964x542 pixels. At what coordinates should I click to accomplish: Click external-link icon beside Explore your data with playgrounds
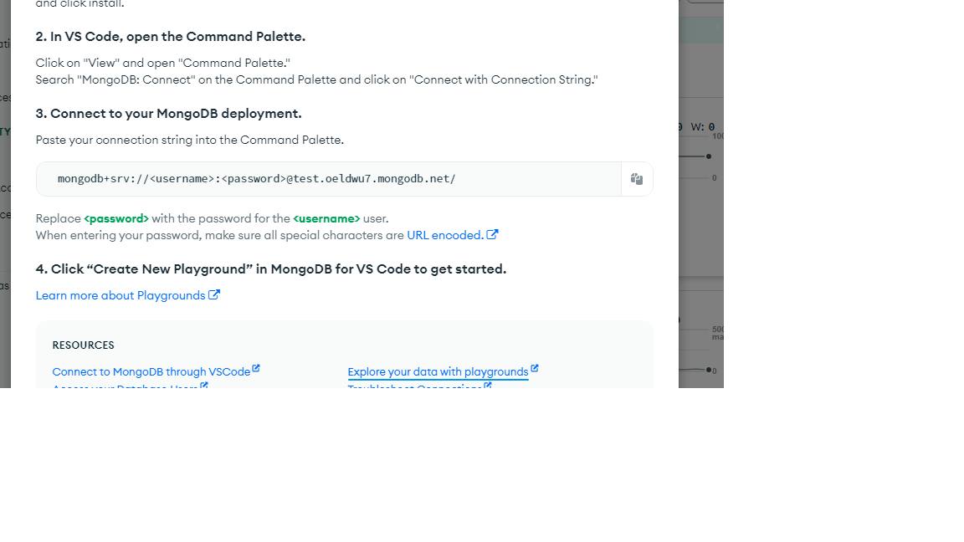535,368
